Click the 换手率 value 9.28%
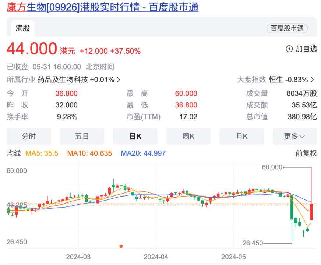This screenshot has height=265, width=321. [67, 117]
